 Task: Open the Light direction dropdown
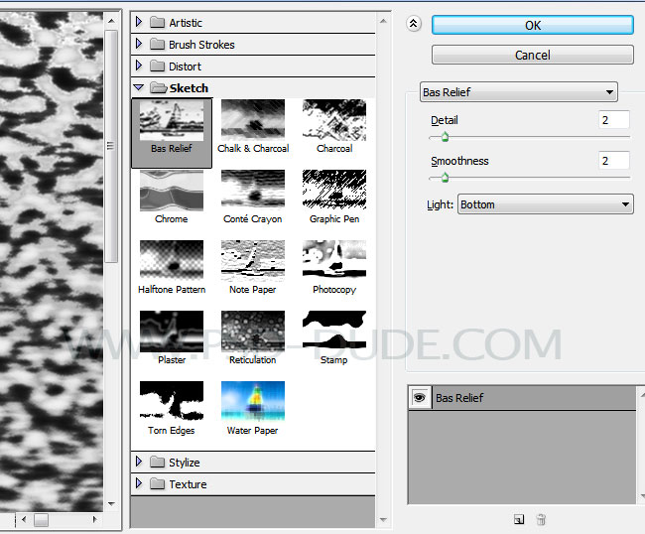coord(545,204)
